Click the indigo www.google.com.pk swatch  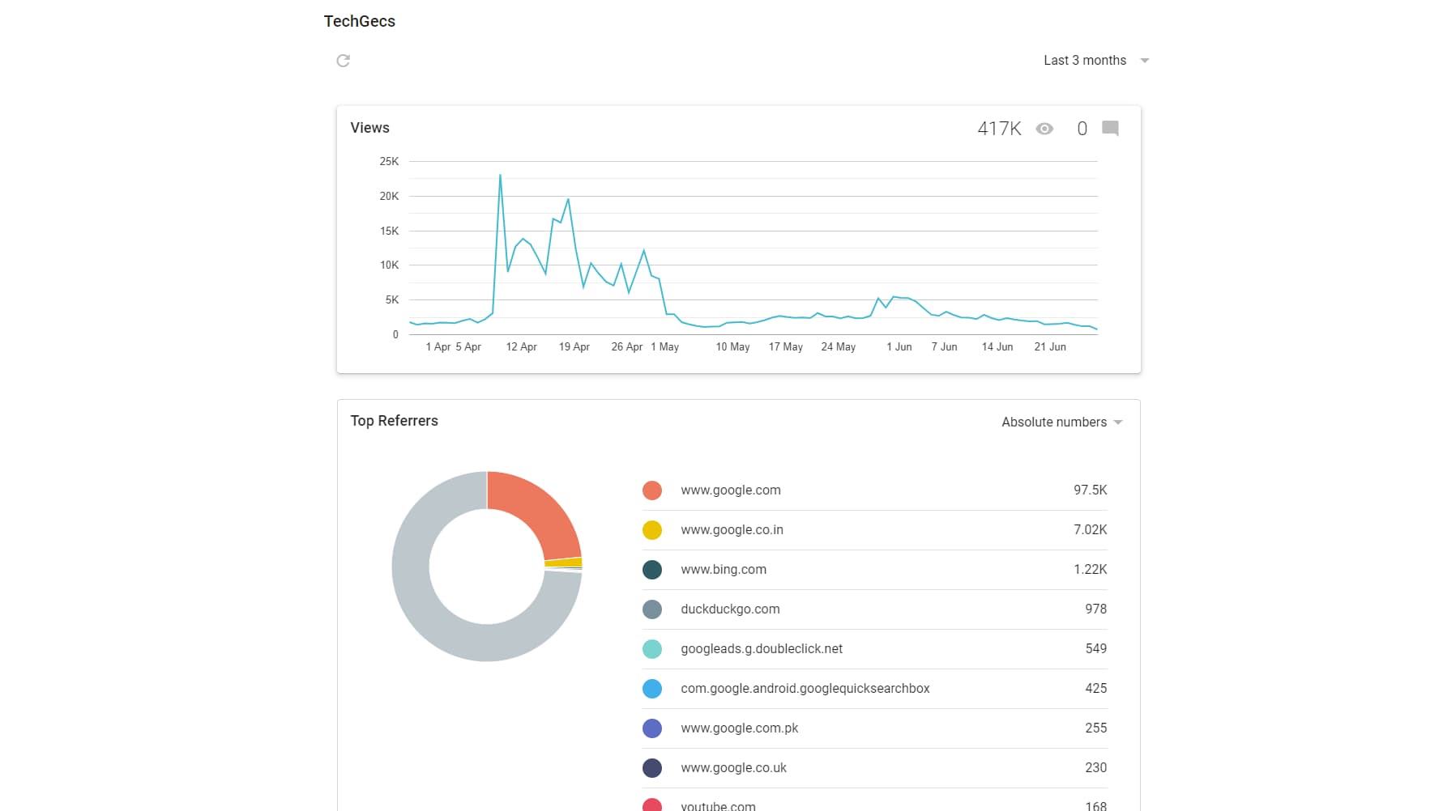(x=652, y=728)
